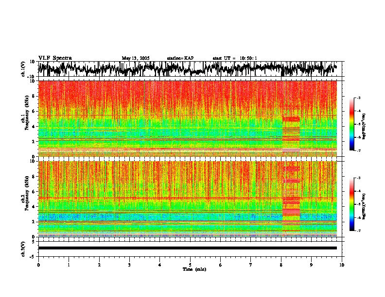Click ch.1 frequency axis tick "2"
The height and width of the screenshot is (297, 385).
tap(34, 142)
